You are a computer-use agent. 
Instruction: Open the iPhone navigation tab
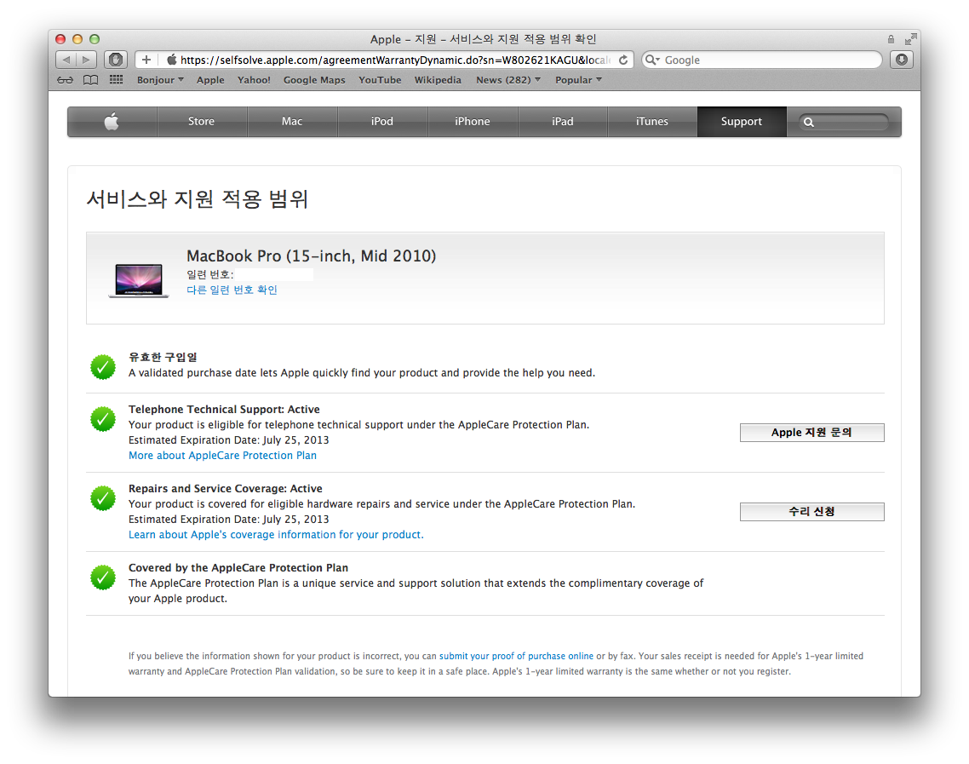click(472, 122)
